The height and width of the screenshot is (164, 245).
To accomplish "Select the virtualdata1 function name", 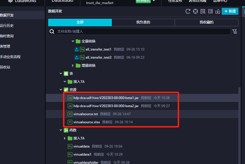I will 82,154.
